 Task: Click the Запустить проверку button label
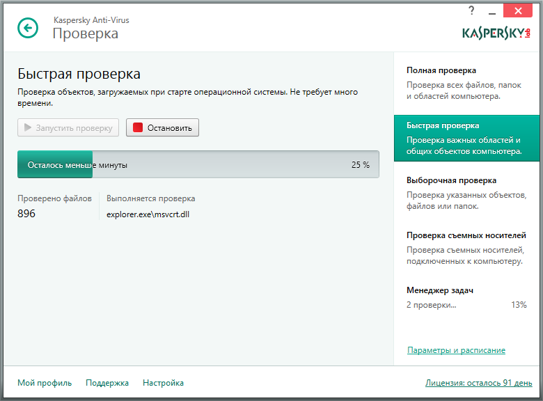(74, 128)
